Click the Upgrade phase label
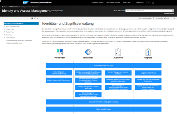The height and width of the screenshot is (114, 177). (x=148, y=58)
